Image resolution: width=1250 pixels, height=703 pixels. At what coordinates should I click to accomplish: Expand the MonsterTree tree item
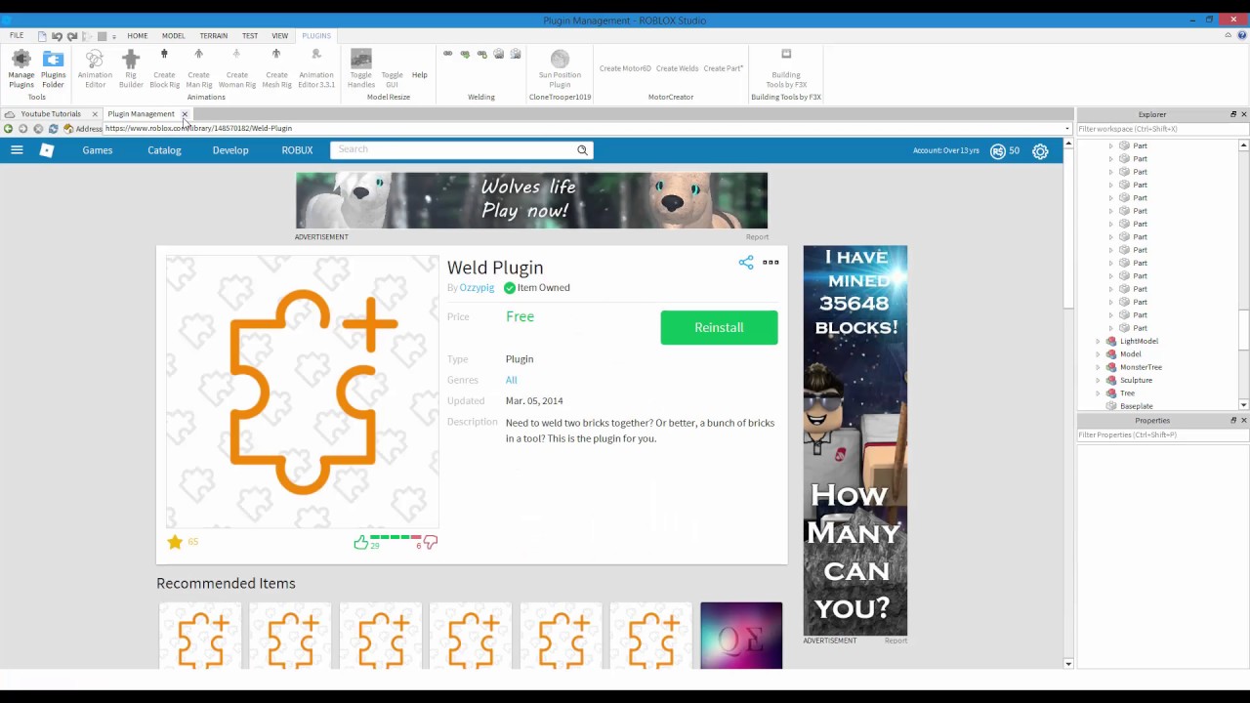[1098, 367]
